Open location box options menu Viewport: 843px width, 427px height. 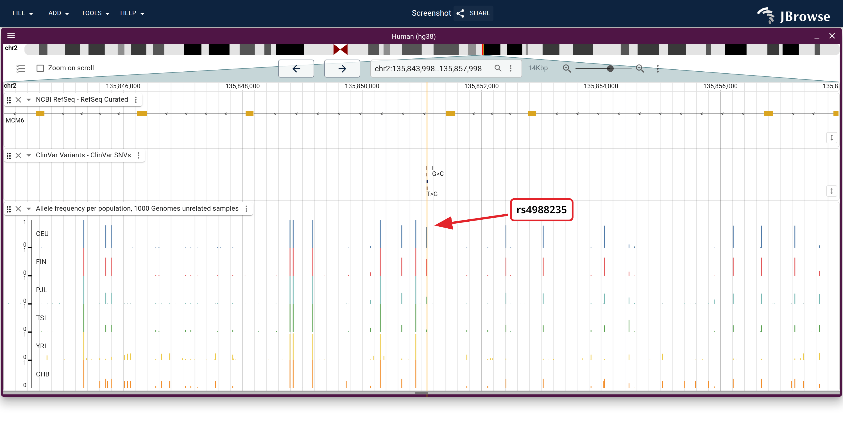coord(511,68)
